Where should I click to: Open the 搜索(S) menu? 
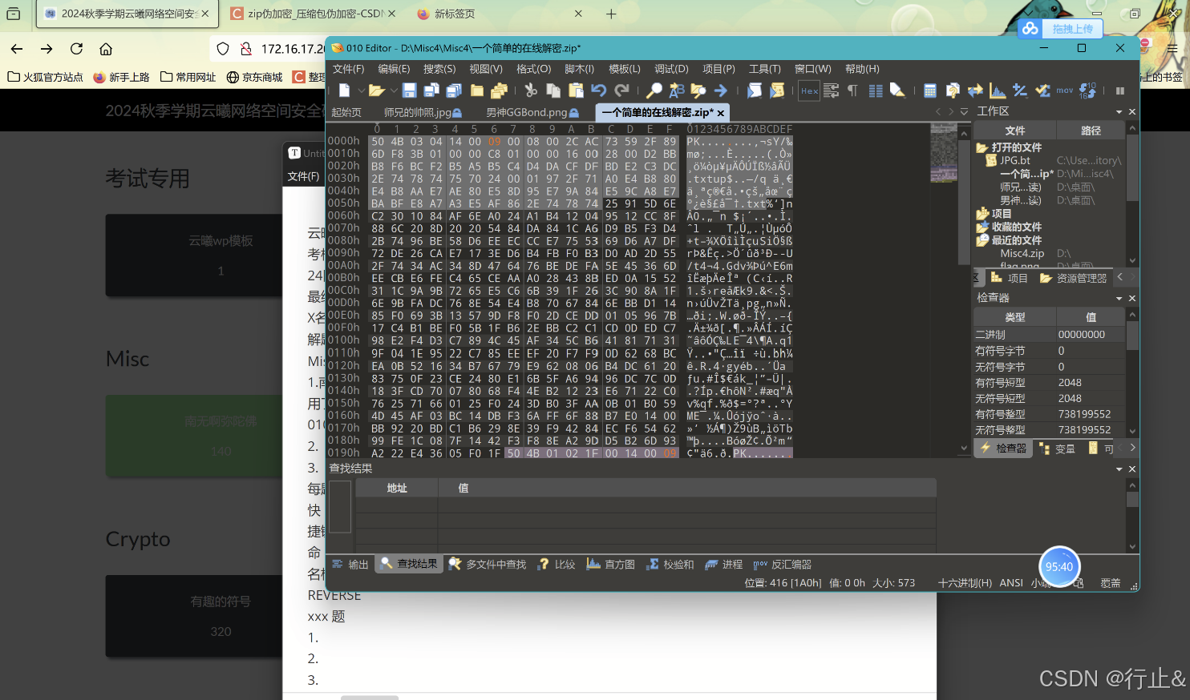point(439,69)
